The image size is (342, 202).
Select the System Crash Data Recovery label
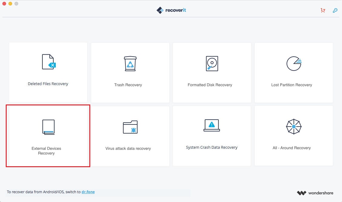211,147
